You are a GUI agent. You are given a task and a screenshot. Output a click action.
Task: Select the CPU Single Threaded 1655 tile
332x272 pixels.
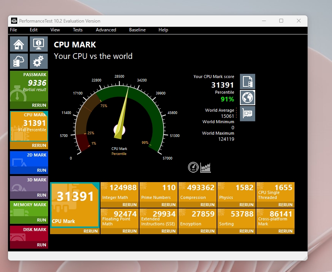[x=275, y=192]
